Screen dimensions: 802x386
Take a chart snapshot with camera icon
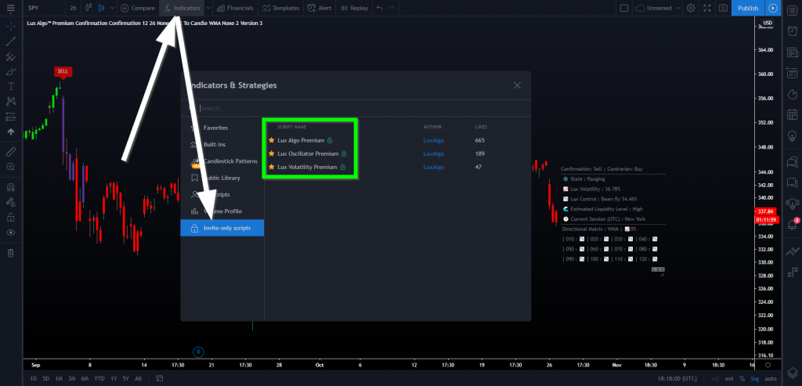tap(723, 8)
